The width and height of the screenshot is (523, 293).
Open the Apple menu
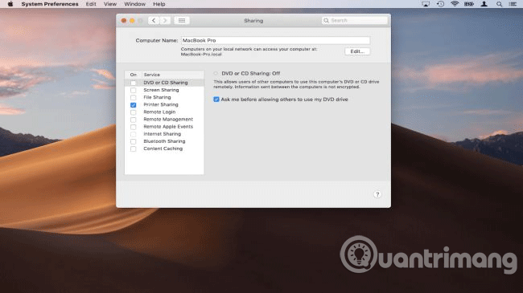10,4
